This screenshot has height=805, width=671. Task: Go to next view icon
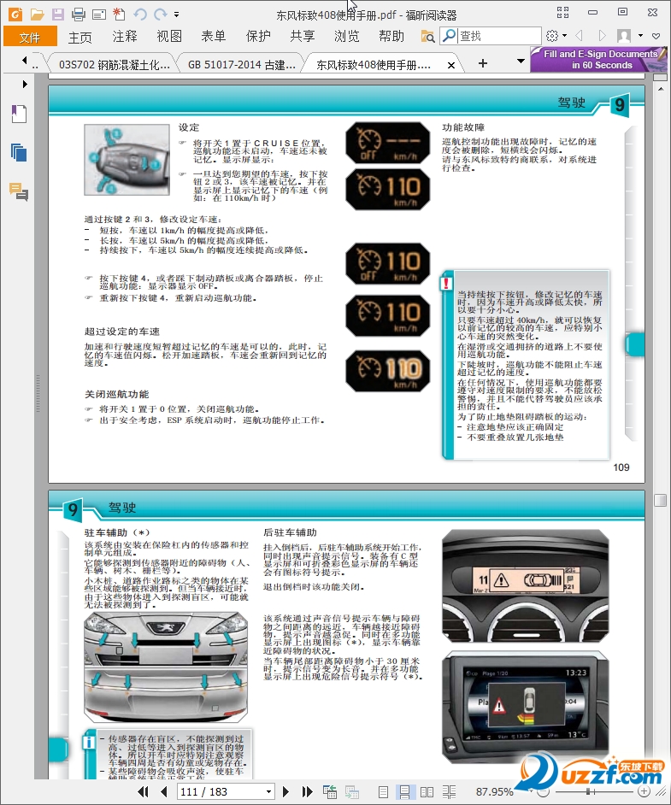(x=351, y=791)
